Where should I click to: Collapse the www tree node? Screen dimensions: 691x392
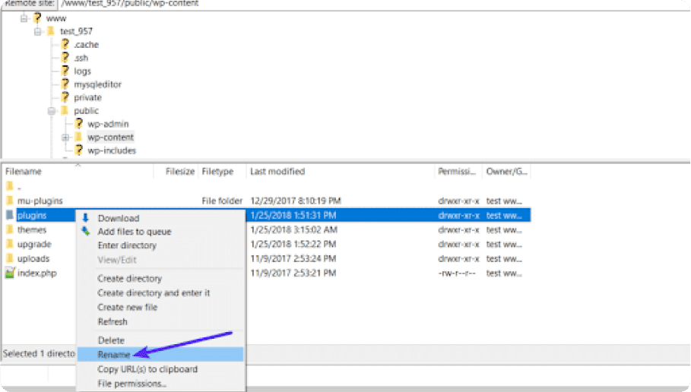coord(24,18)
